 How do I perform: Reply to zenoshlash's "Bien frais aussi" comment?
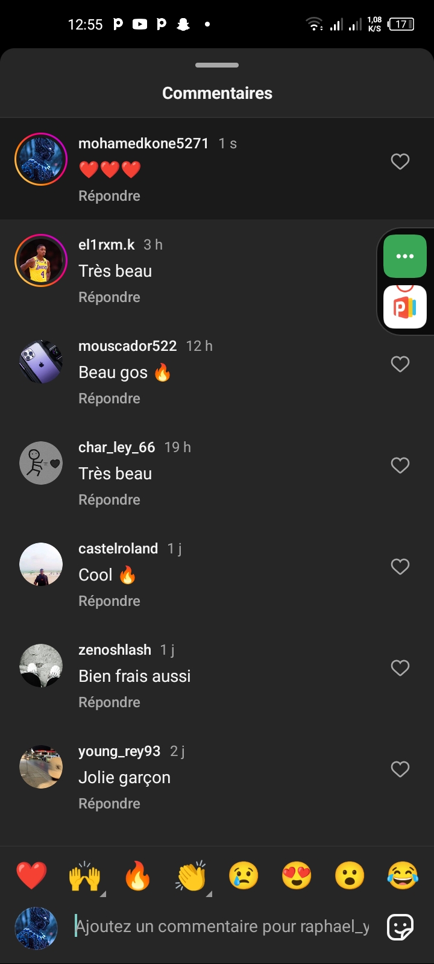pos(109,702)
